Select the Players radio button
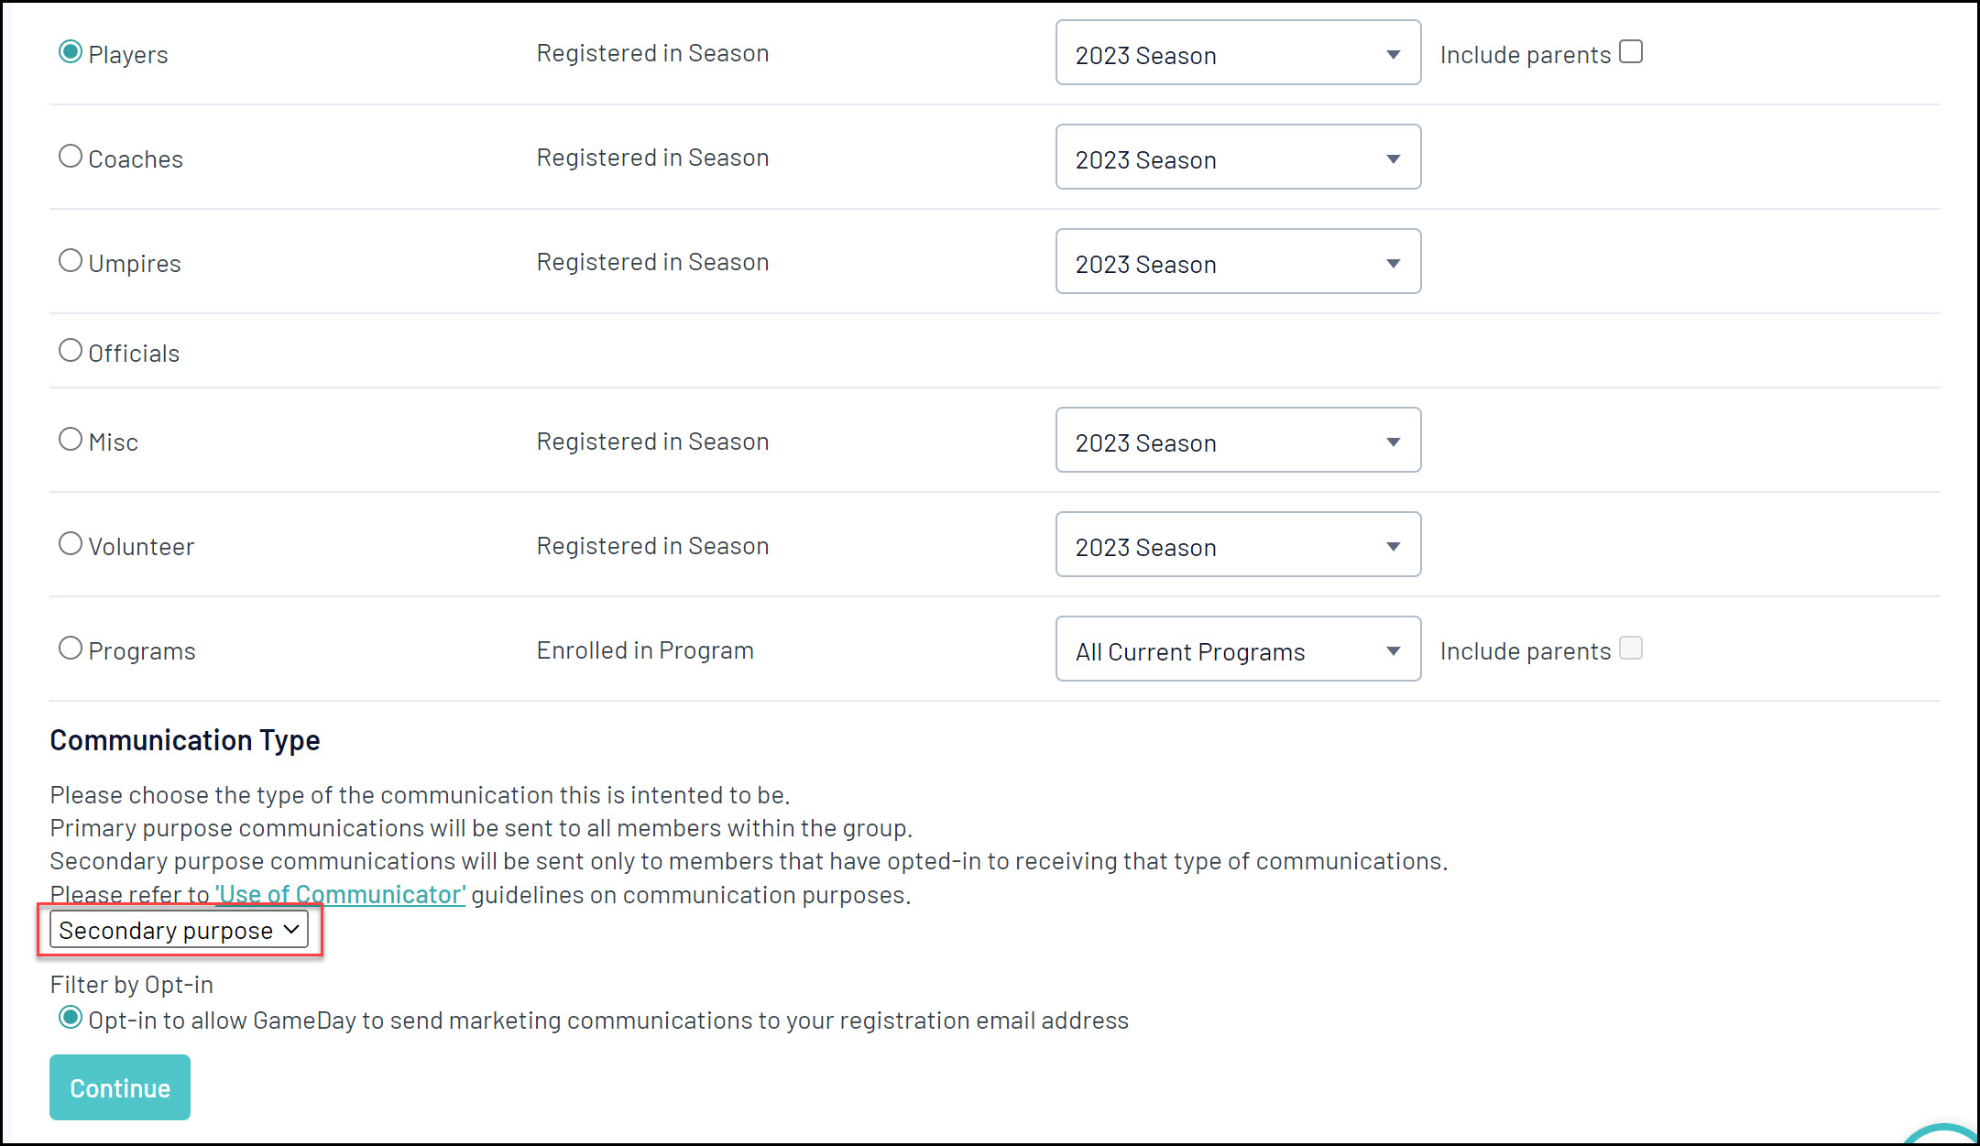The height and width of the screenshot is (1146, 1980). (71, 52)
